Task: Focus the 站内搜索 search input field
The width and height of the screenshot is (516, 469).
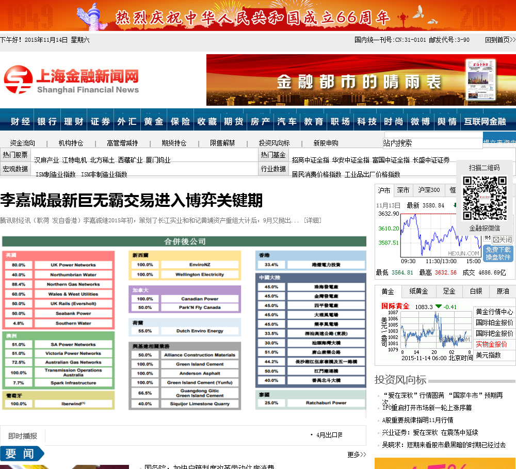Action: tap(433, 143)
